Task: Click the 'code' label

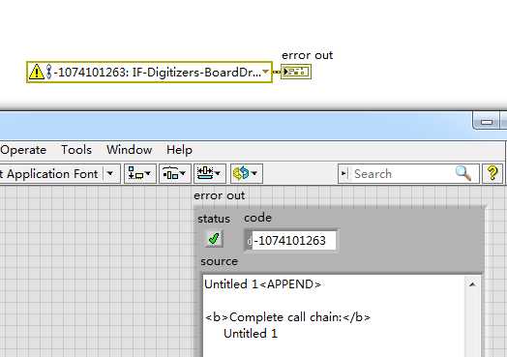Action: tap(257, 218)
